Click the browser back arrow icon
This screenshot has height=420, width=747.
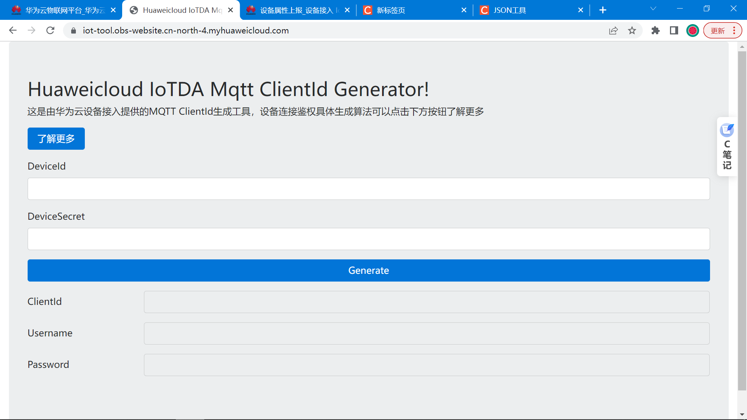point(13,30)
